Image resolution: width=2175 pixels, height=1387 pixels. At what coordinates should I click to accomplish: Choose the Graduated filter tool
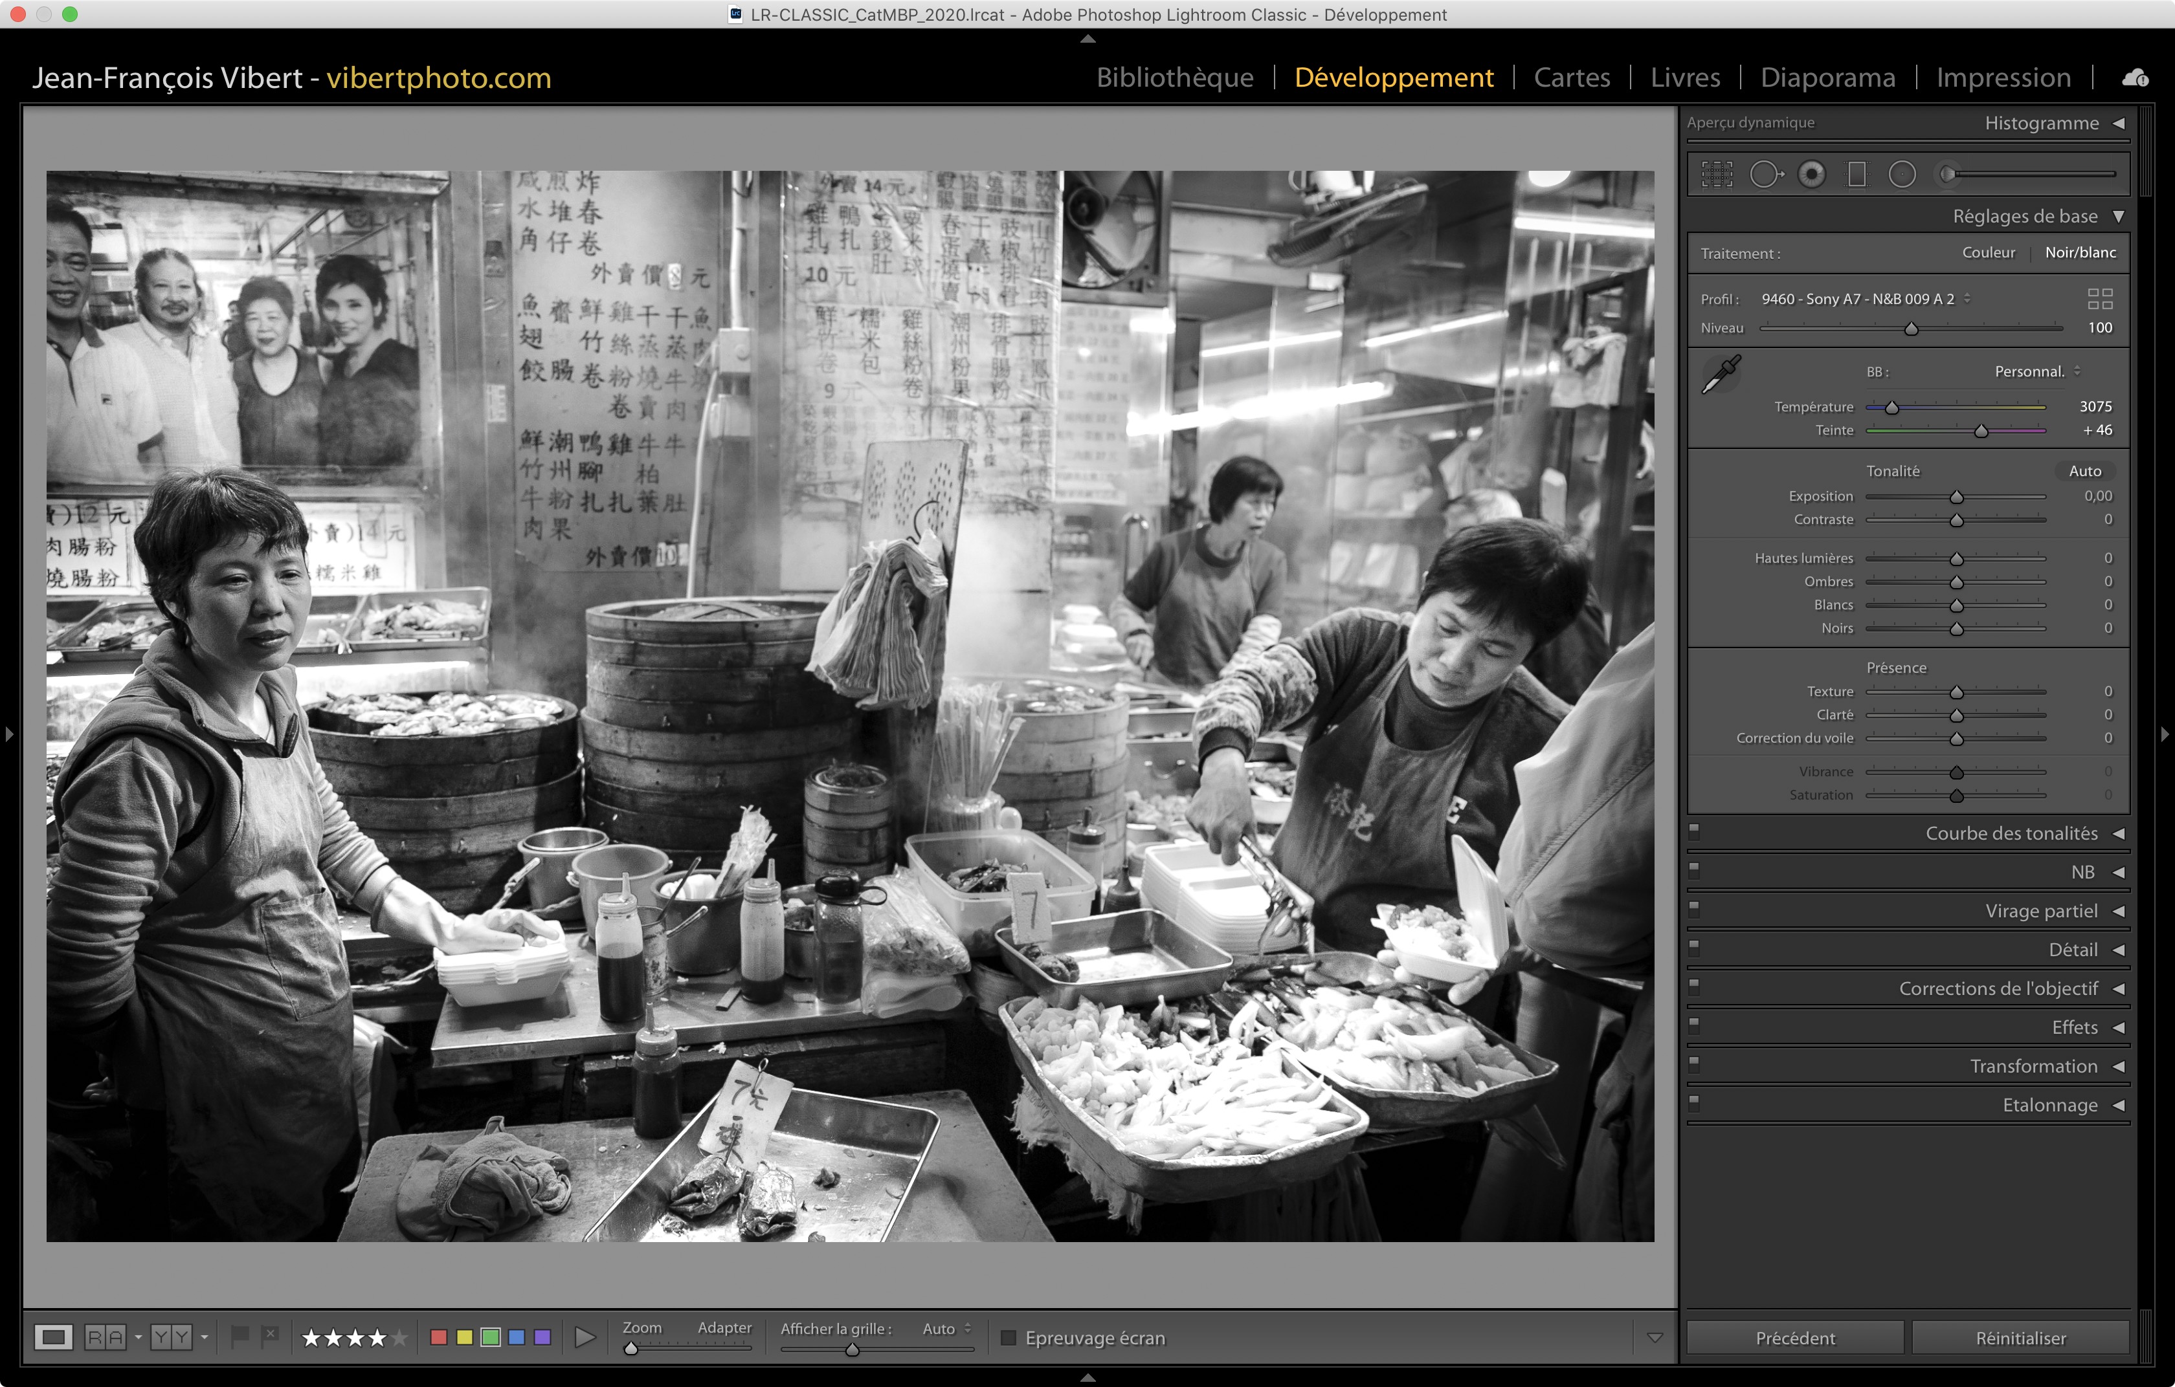pyautogui.click(x=1857, y=174)
